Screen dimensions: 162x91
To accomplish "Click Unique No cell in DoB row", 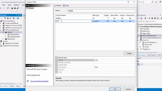I will click(122, 21).
